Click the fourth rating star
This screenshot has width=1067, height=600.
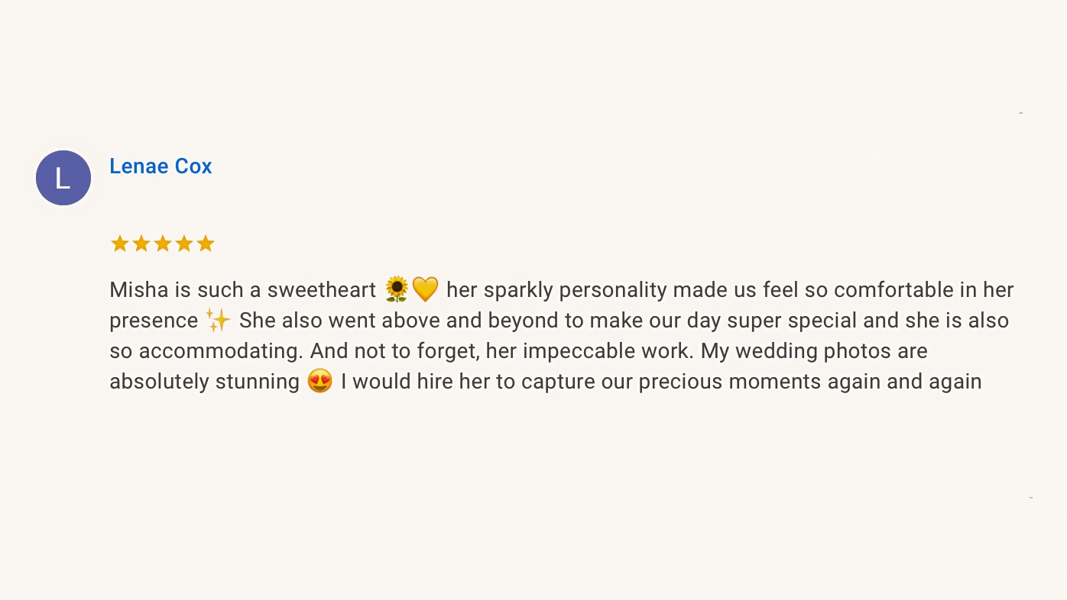pyautogui.click(x=184, y=244)
